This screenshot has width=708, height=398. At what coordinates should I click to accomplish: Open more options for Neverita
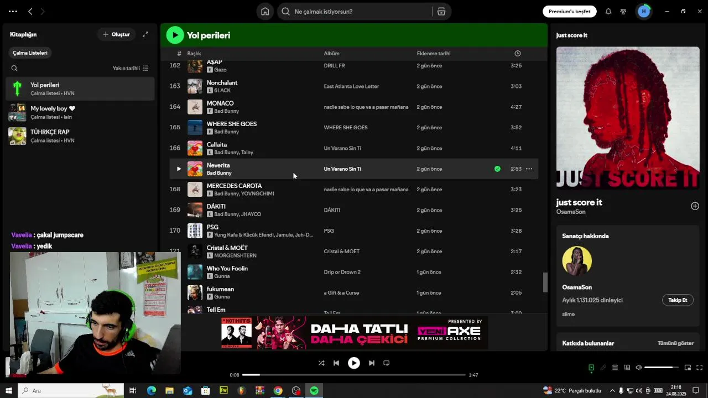(x=529, y=169)
